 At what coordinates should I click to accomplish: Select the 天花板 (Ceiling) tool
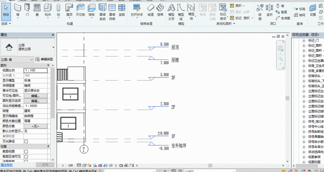click(x=80, y=10)
